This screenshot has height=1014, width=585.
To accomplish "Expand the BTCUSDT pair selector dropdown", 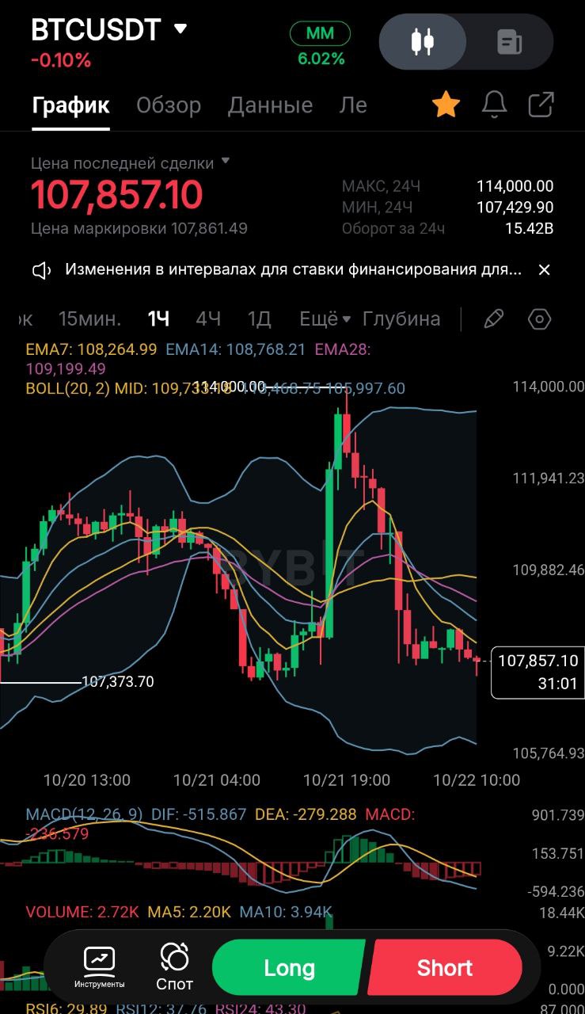I will (x=180, y=29).
